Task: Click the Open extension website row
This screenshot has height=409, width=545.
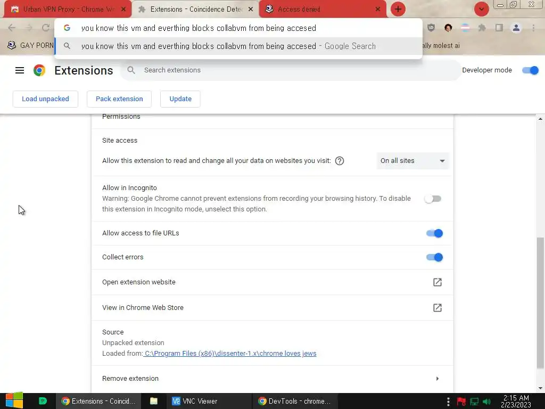Action: click(272, 282)
